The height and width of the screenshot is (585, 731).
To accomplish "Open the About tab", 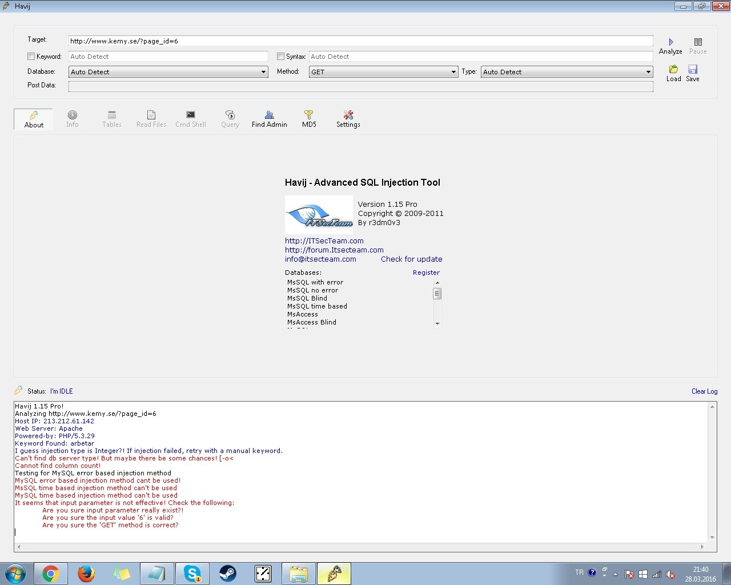I will coord(34,119).
